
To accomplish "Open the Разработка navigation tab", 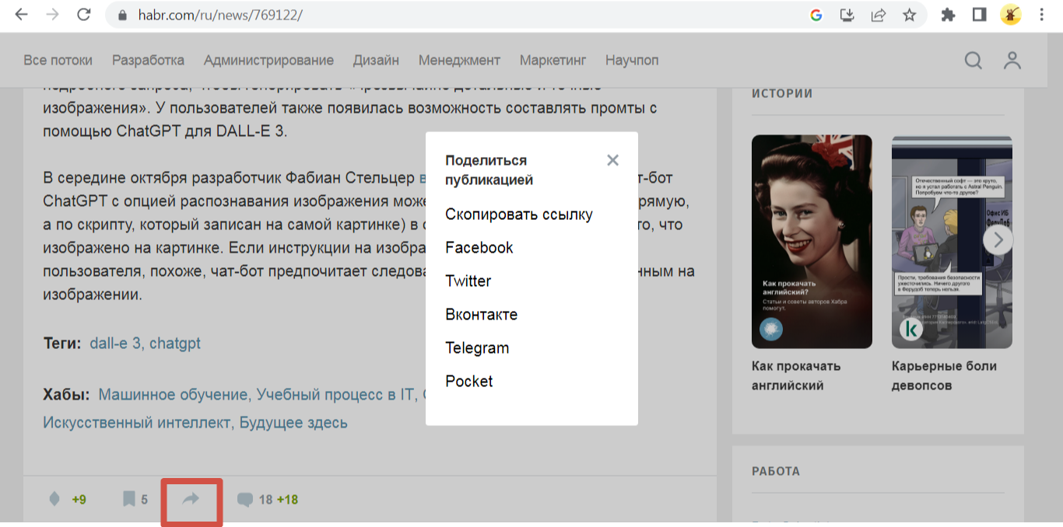I will tap(149, 60).
